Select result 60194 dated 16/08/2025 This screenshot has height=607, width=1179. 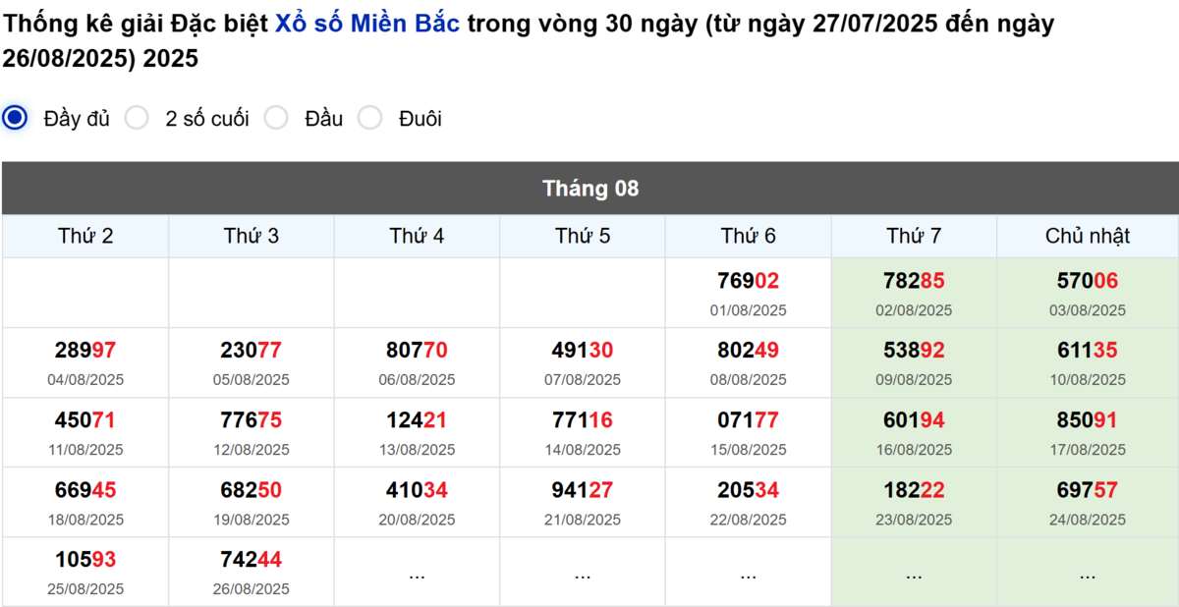pyautogui.click(x=914, y=420)
